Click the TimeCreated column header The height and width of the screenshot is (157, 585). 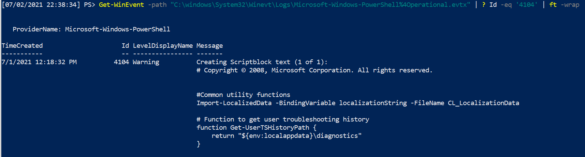[x=22, y=46]
